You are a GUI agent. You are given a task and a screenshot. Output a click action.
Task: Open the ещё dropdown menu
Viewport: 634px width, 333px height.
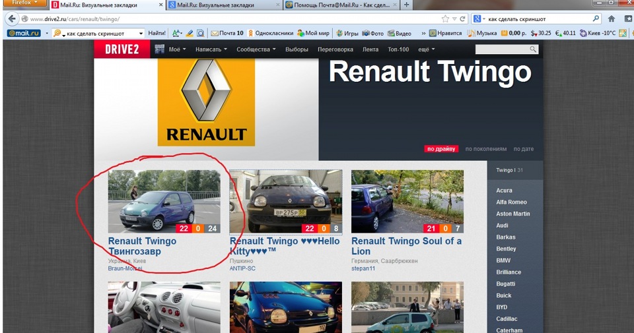(x=426, y=49)
